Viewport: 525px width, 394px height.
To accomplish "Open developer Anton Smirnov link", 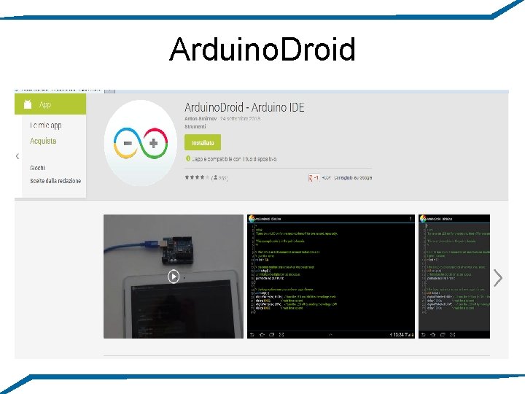I will tap(201, 119).
